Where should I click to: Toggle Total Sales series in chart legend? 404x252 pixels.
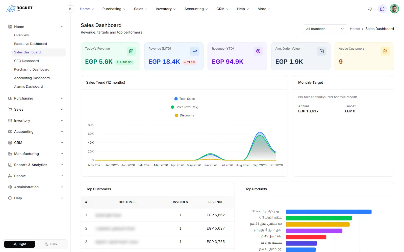click(184, 99)
